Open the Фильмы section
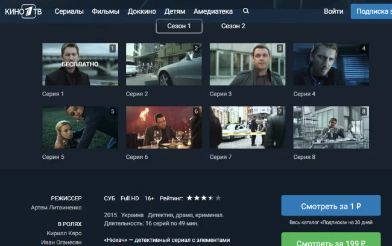Viewport: 392px width, 246px height. 106,11
